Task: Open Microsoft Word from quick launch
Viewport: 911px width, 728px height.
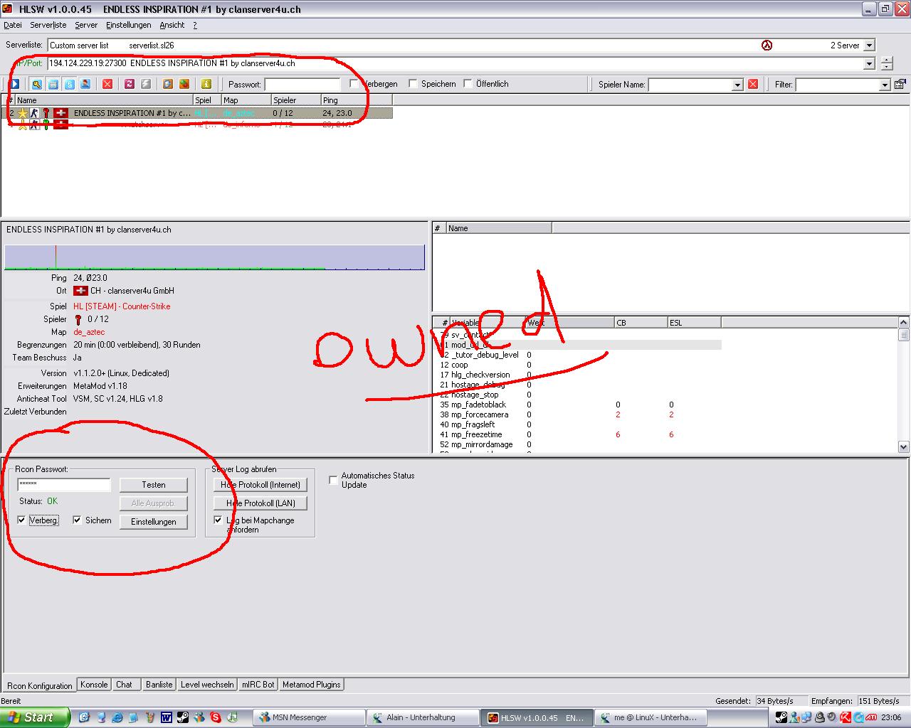Action: click(166, 717)
